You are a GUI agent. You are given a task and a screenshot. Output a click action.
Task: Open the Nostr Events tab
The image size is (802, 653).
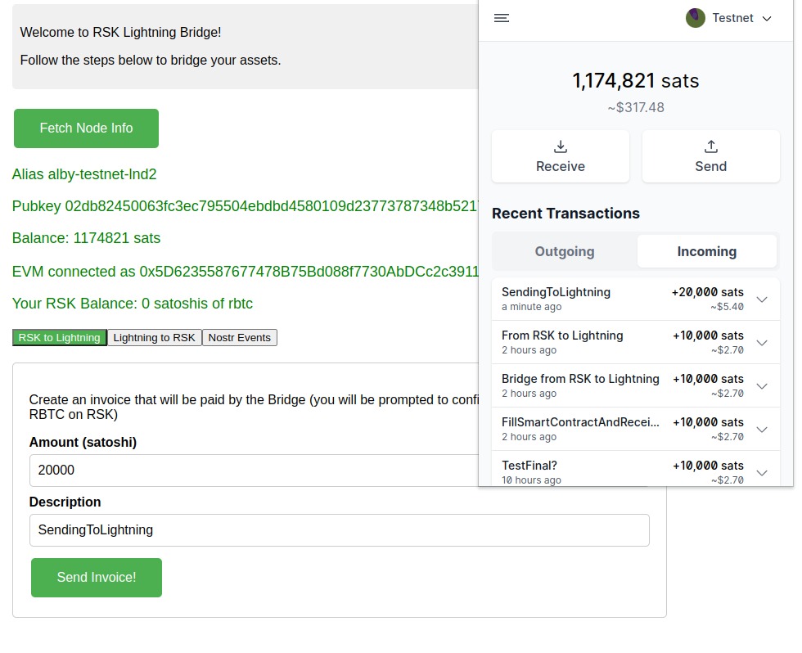click(x=239, y=337)
